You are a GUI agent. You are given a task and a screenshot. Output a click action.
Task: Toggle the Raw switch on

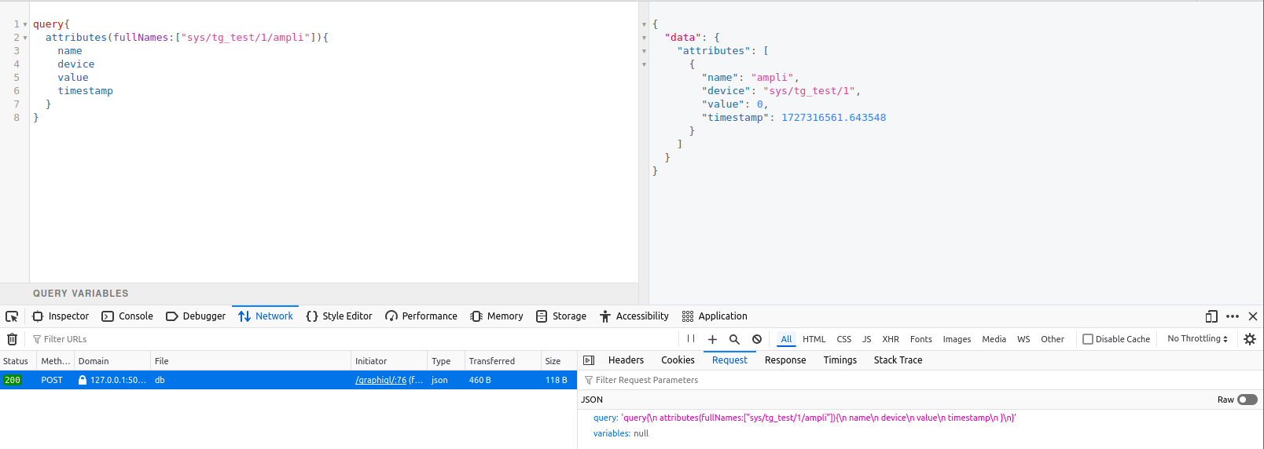pyautogui.click(x=1247, y=400)
